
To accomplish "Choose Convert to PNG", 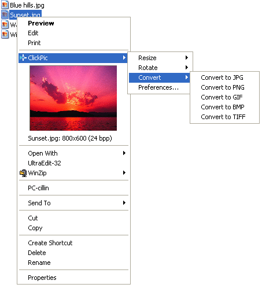I will [x=224, y=87].
